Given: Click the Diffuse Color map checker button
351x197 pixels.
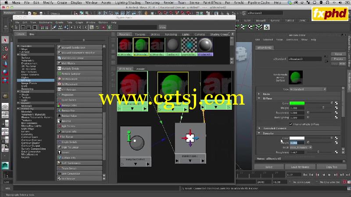Looking at the screenshot, I should coord(336,103).
